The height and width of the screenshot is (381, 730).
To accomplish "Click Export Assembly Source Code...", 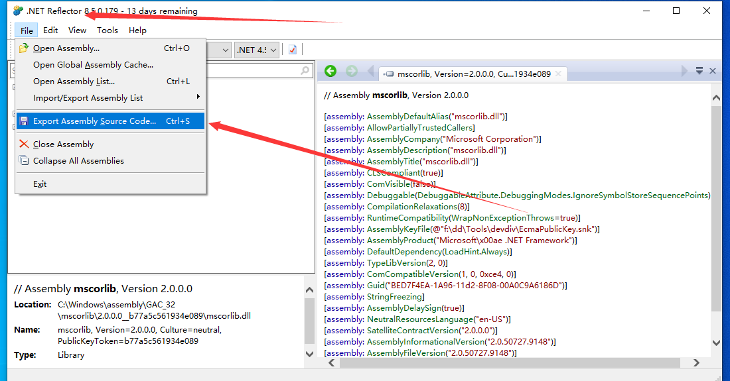I will coord(110,121).
